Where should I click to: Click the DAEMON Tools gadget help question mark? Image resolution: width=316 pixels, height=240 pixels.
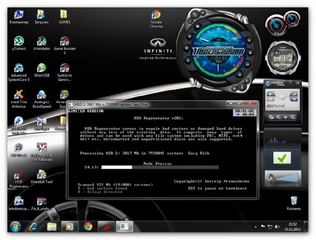point(290,83)
